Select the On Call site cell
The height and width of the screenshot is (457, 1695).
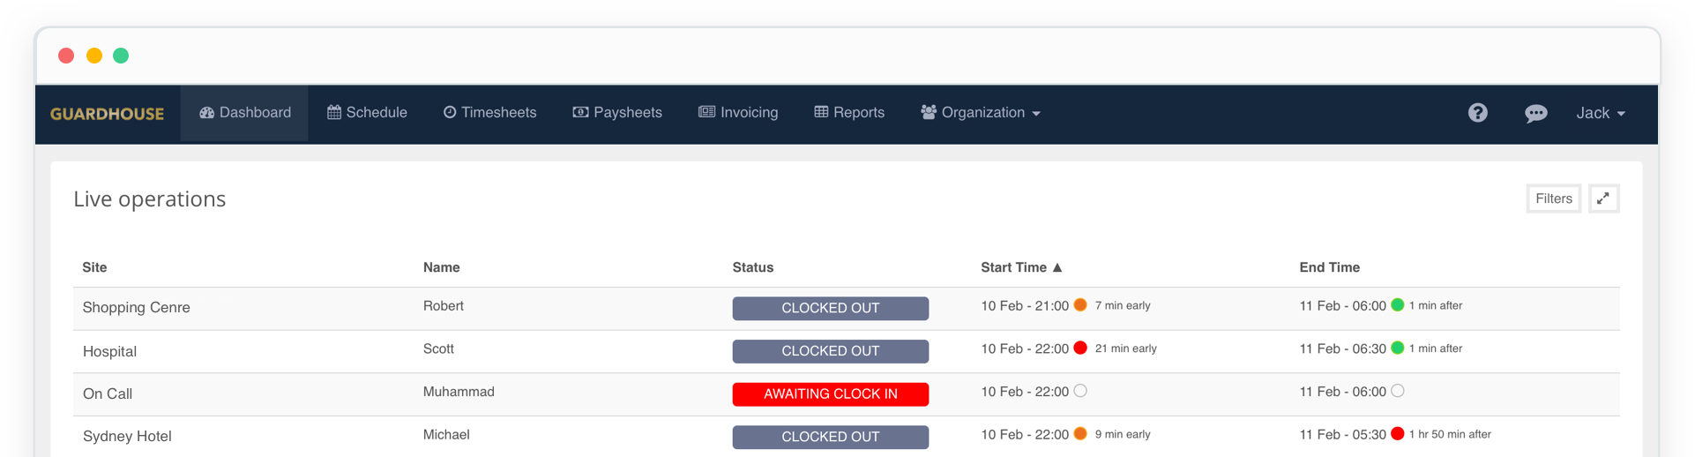coord(107,393)
